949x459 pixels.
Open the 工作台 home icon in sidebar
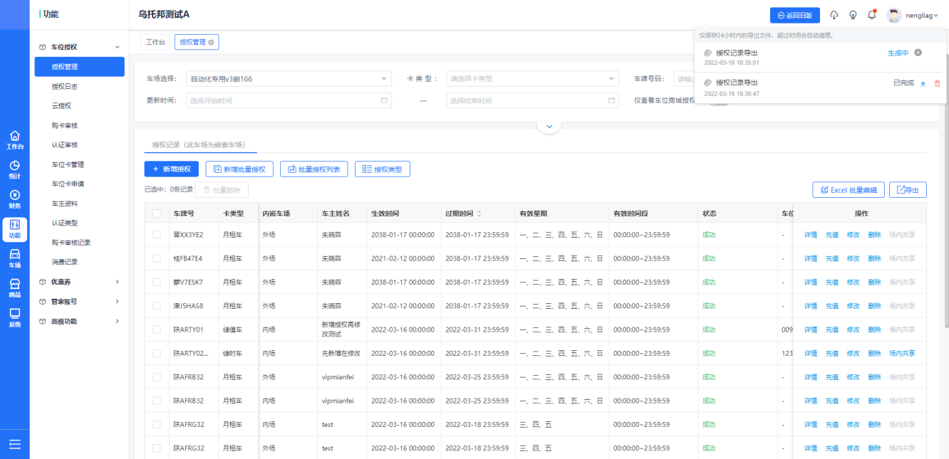coord(14,139)
